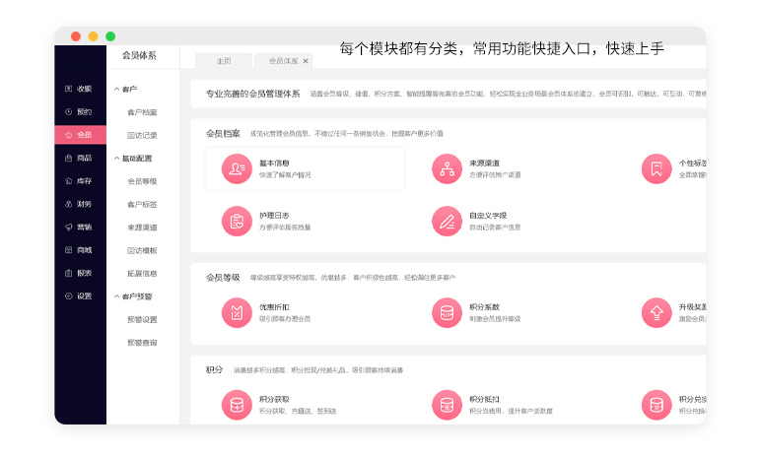
Task: Open 预警设置 under 客户预警
Action: coord(142,319)
